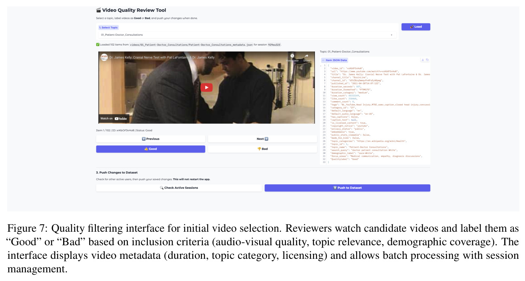Push changes with Push to Dataset
This screenshot has height=281, width=525.
(347, 188)
